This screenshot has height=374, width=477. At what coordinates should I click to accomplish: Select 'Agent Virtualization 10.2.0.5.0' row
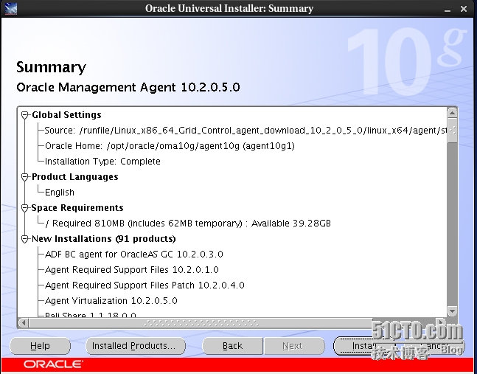(x=111, y=301)
